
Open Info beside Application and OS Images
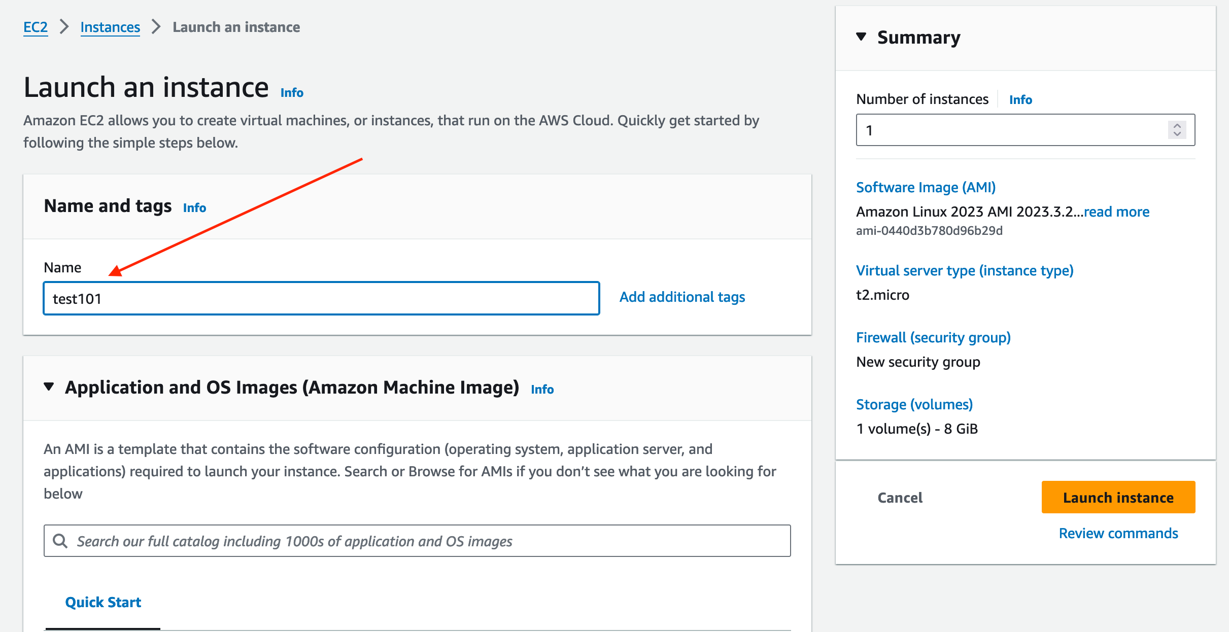(542, 389)
